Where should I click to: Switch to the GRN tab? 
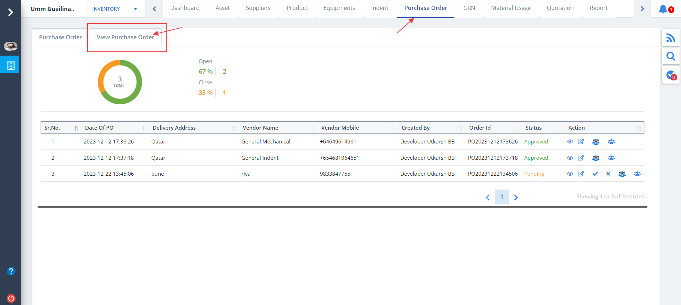pos(469,8)
